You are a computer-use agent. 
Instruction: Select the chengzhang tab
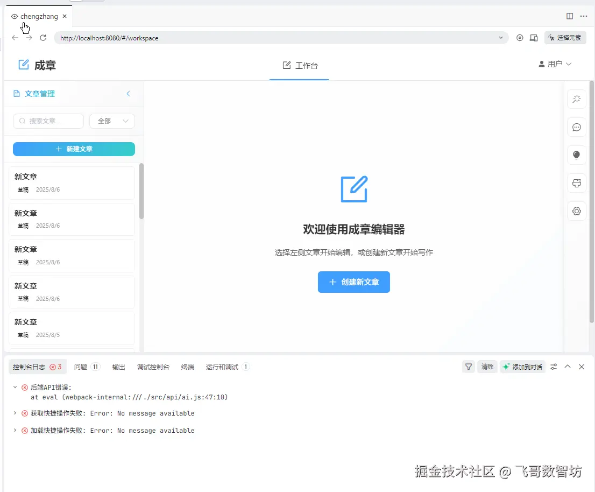coord(39,16)
